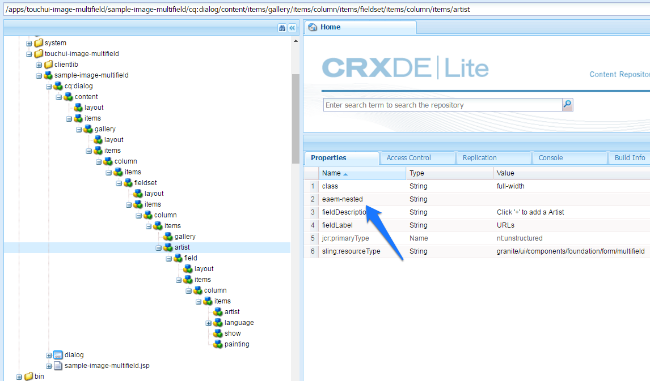Click the tree panel vertical scrollbar thumb

coord(296,119)
